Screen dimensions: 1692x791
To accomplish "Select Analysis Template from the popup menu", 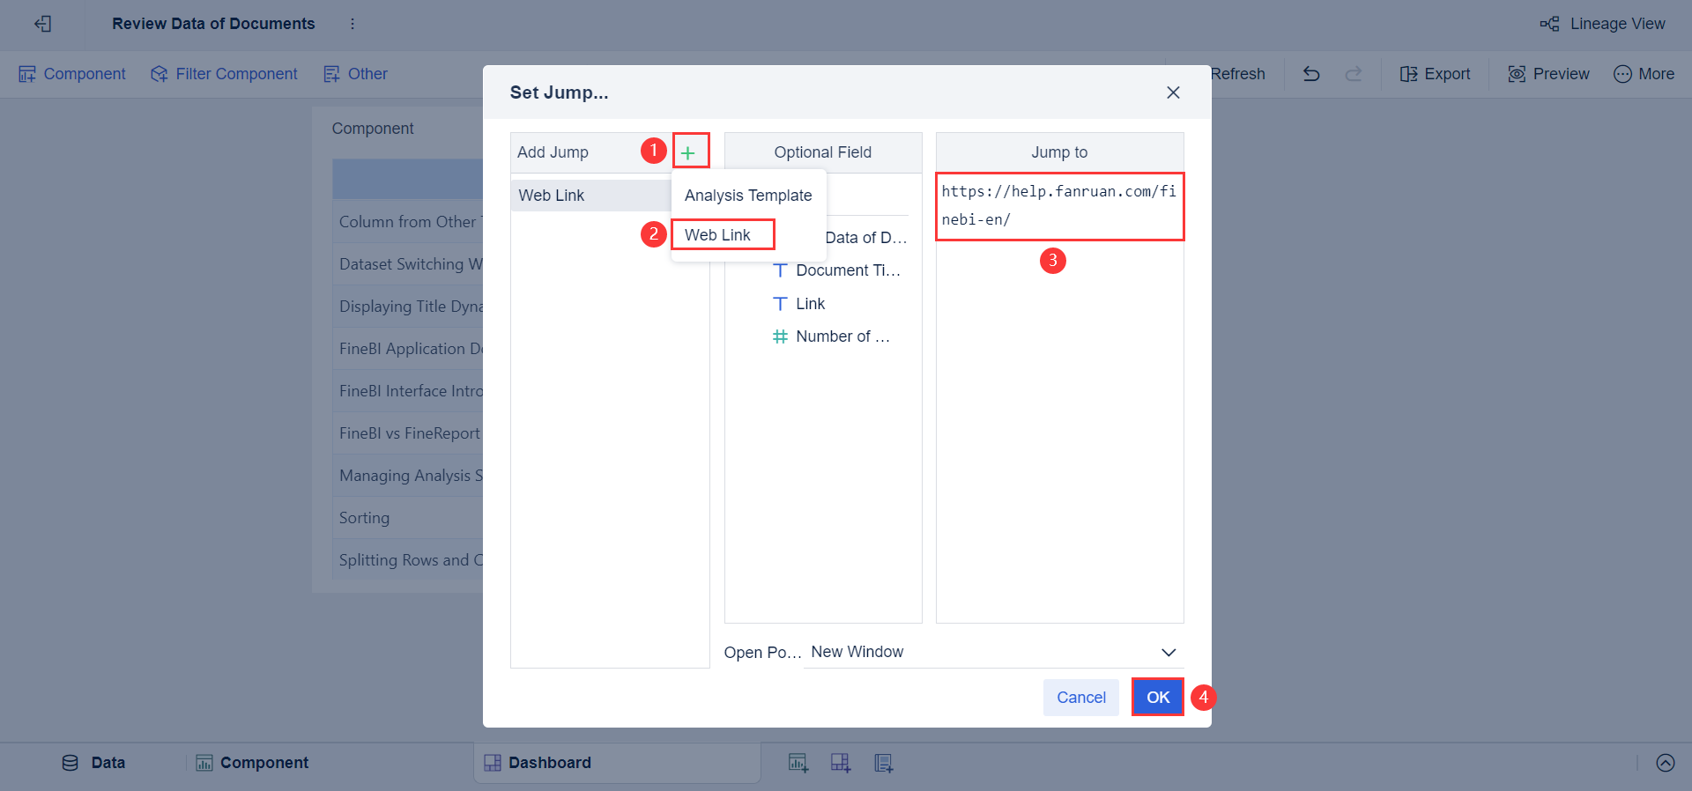I will [748, 196].
